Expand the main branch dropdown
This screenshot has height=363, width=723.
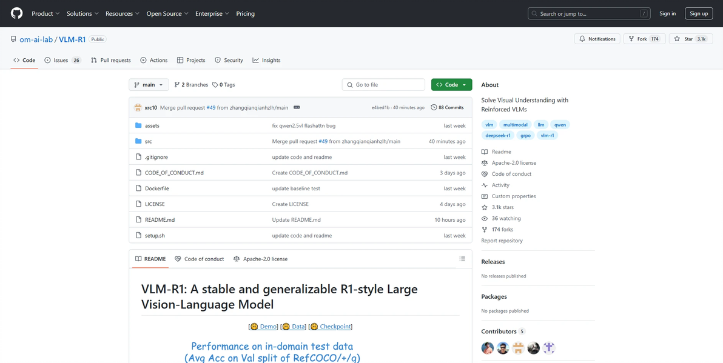point(149,85)
